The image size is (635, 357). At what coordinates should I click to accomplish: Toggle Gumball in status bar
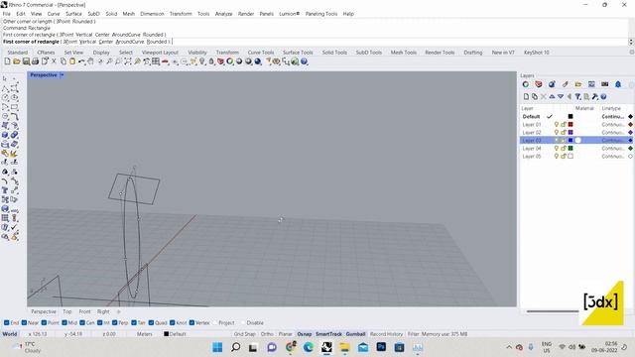tap(355, 334)
